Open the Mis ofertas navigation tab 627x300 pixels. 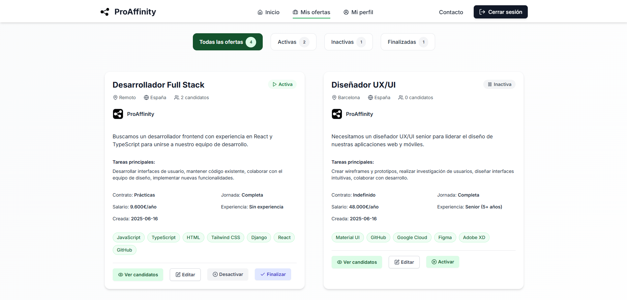pyautogui.click(x=312, y=12)
